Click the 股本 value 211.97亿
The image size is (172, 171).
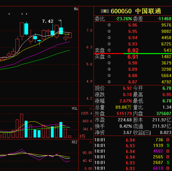(x=162, y=120)
